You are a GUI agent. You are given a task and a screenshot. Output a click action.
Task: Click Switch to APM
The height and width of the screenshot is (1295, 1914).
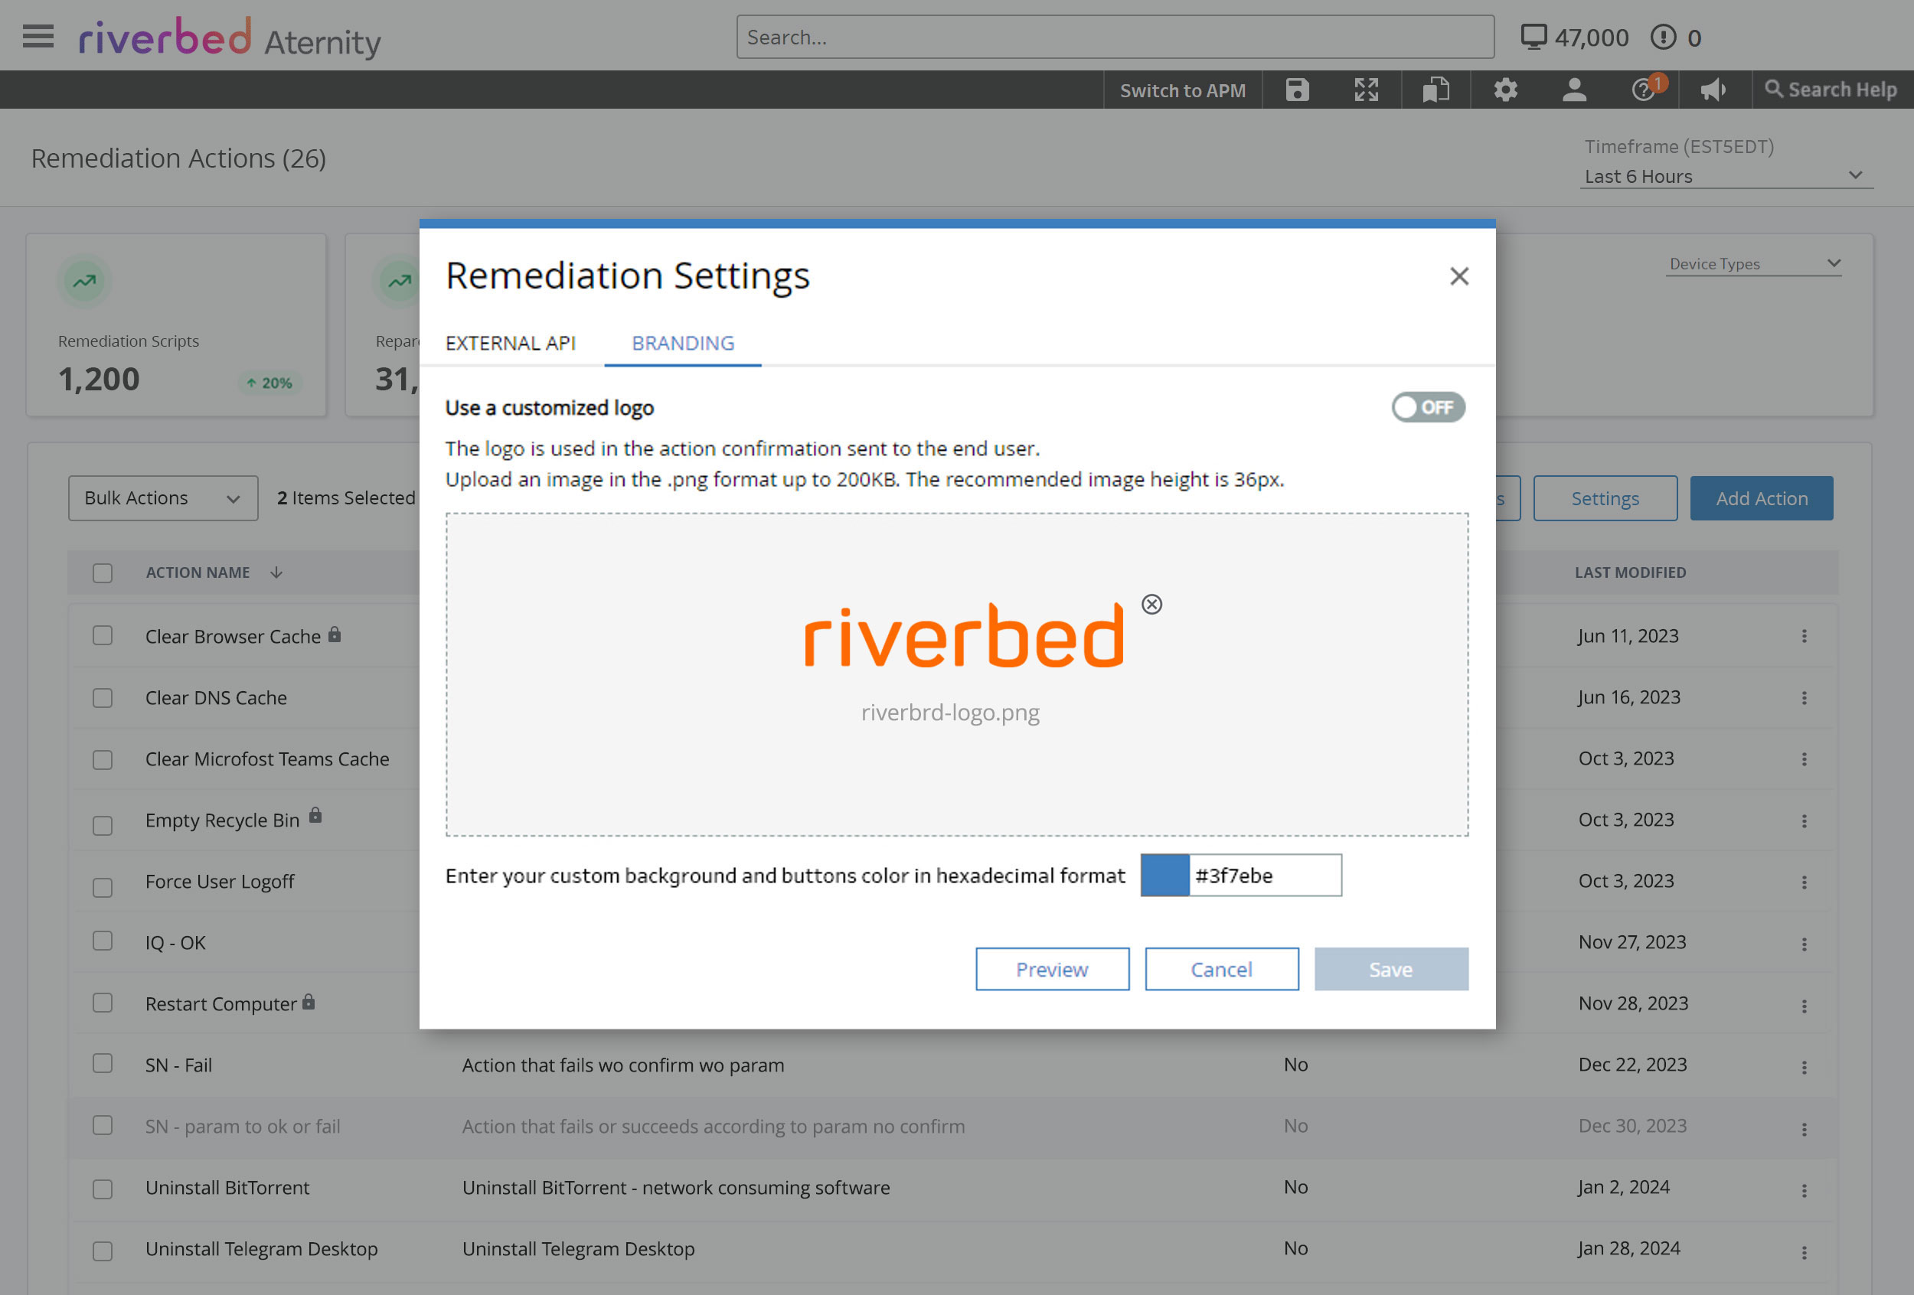[1183, 90]
